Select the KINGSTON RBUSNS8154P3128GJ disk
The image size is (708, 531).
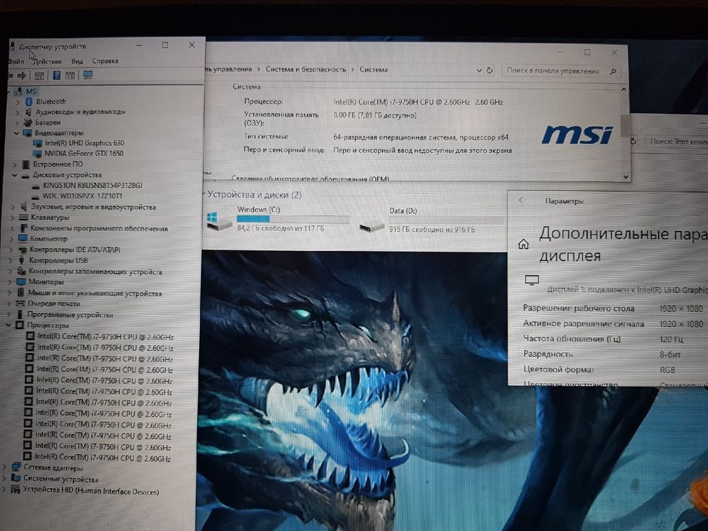pos(93,185)
